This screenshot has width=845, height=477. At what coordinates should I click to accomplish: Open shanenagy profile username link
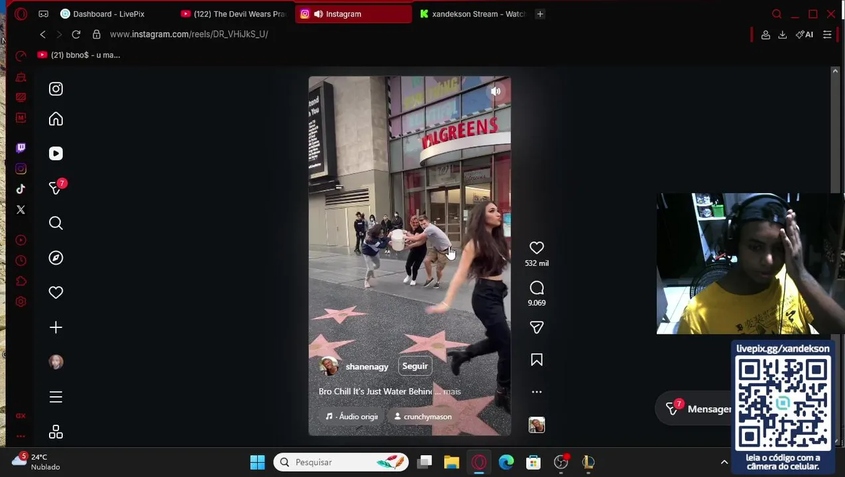(x=367, y=367)
